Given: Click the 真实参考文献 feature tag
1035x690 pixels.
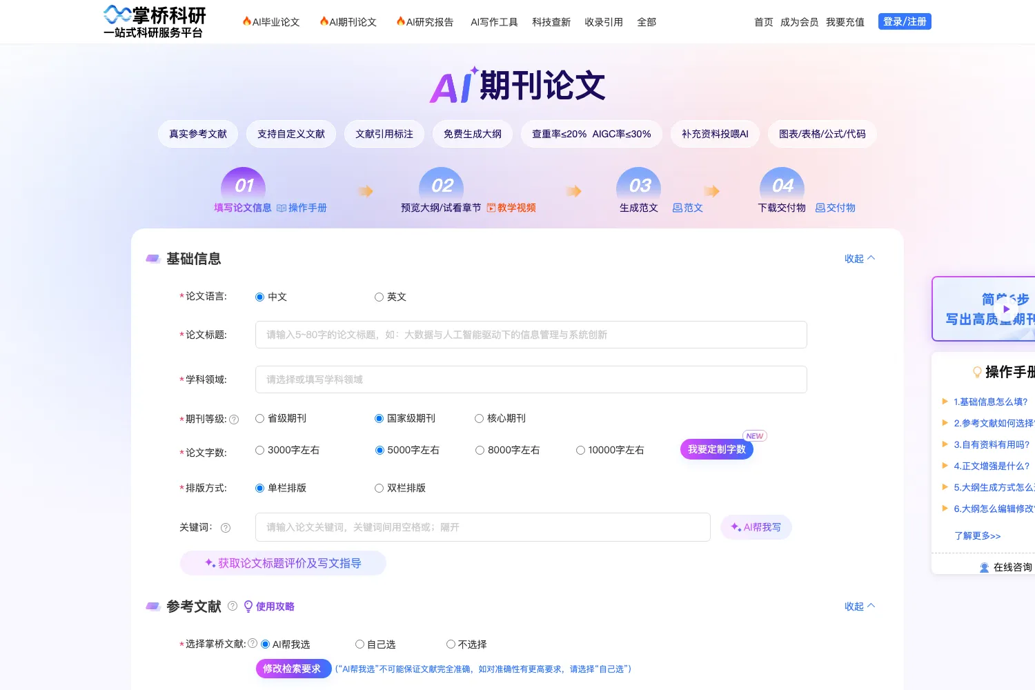Looking at the screenshot, I should tap(198, 134).
